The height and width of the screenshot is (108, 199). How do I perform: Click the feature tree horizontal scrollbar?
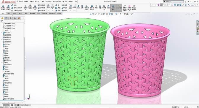pos(8,103)
